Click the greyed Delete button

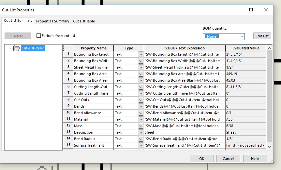point(18,36)
